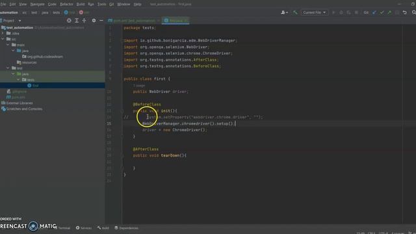
Task: Open Project panel settings gear
Action: [94, 20]
